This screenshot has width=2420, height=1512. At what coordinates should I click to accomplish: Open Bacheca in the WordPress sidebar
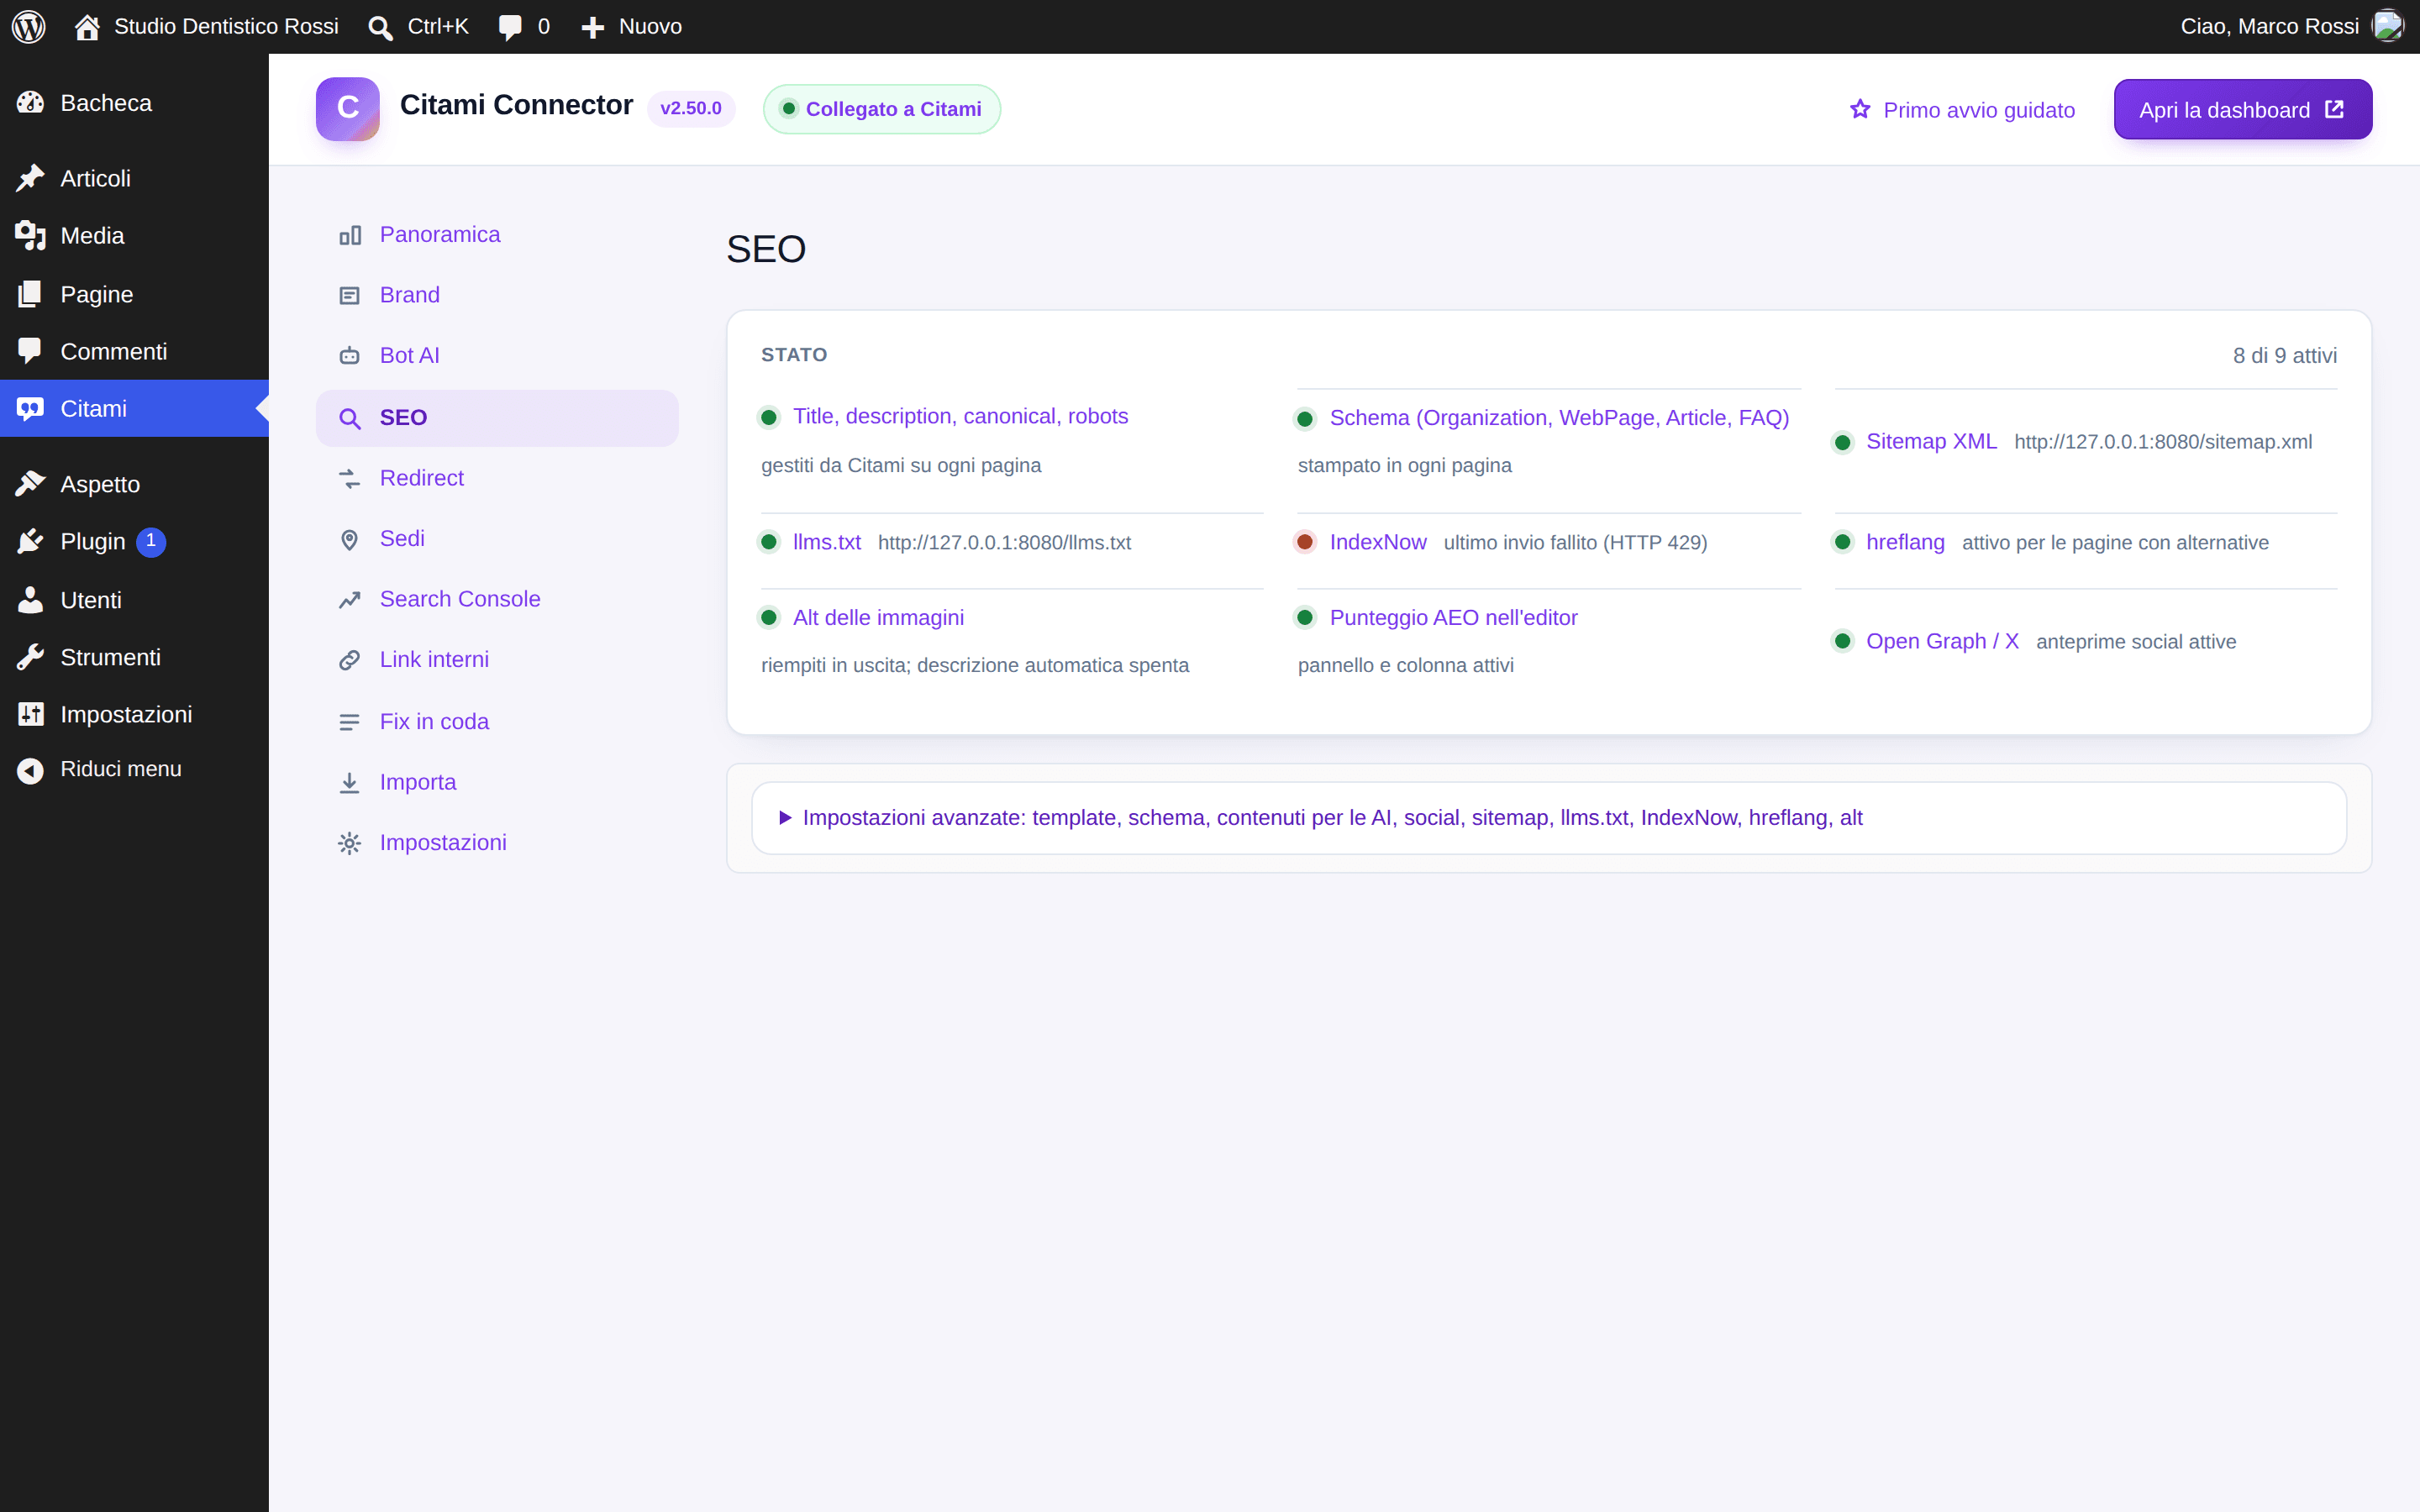click(x=134, y=103)
